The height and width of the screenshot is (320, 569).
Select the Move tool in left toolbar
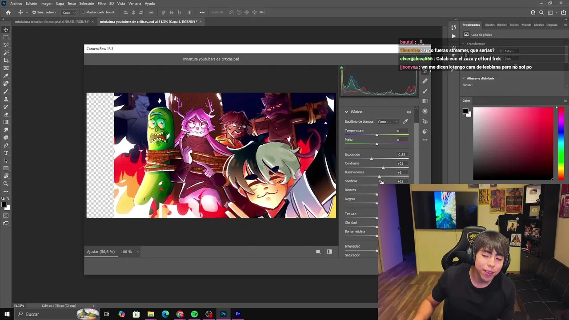[6, 30]
